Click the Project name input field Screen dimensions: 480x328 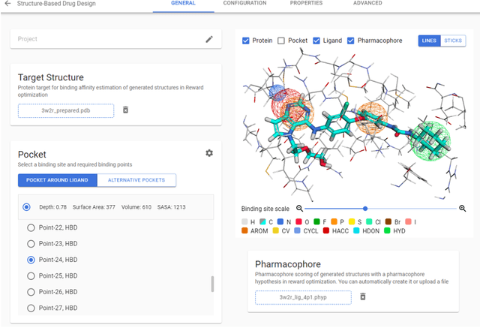105,39
